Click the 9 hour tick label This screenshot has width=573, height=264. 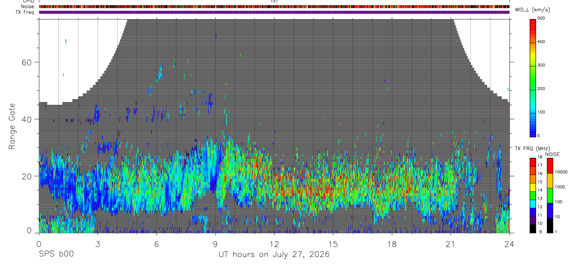point(215,244)
